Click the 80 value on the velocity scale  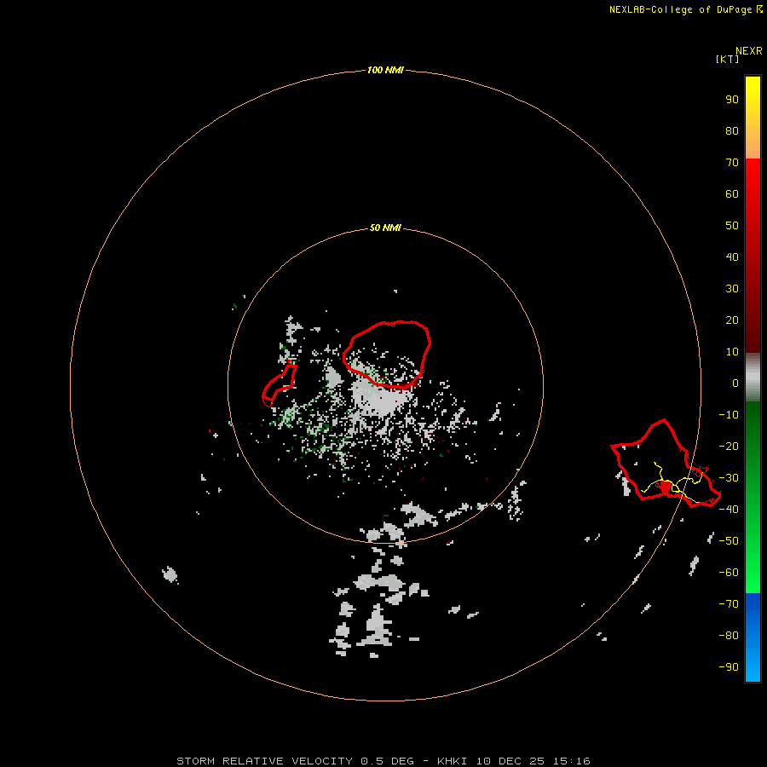click(x=732, y=130)
